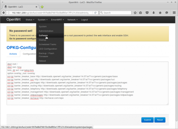The image size is (178, 129).
Task: Click inside the OPKG configuration text area
Action: 88,83
